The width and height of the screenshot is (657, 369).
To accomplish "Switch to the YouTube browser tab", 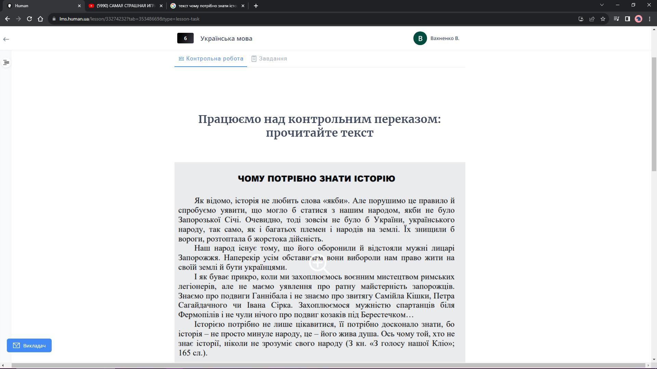I will (125, 6).
